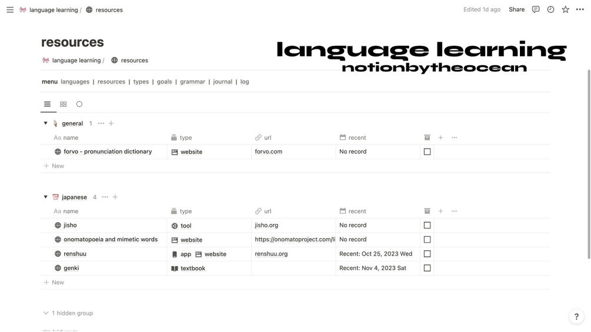The height and width of the screenshot is (332, 591).
Task: Visit the forvo.com url
Action: [268, 152]
